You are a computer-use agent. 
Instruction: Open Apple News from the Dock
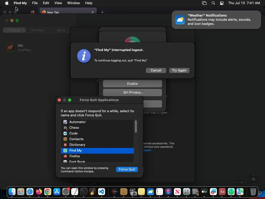click(x=177, y=192)
